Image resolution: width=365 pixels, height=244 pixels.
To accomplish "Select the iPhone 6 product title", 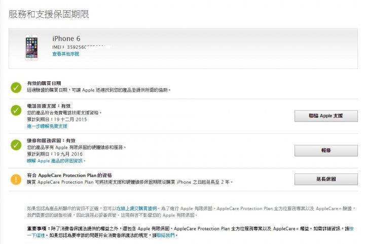I will [x=66, y=39].
